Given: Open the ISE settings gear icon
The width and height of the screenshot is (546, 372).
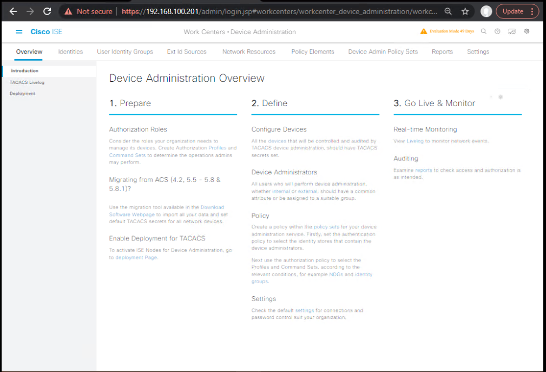Looking at the screenshot, I should (x=527, y=31).
